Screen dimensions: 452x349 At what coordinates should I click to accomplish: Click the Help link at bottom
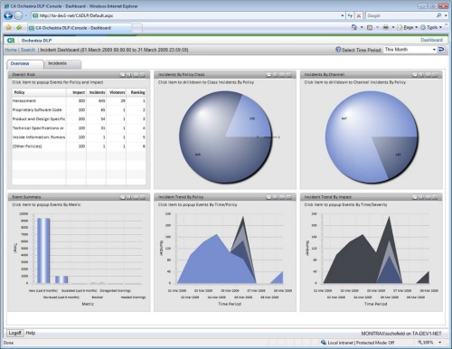(31, 333)
